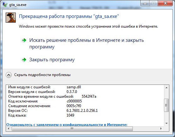Click label Имя модуля с ошибкой

point(30,87)
